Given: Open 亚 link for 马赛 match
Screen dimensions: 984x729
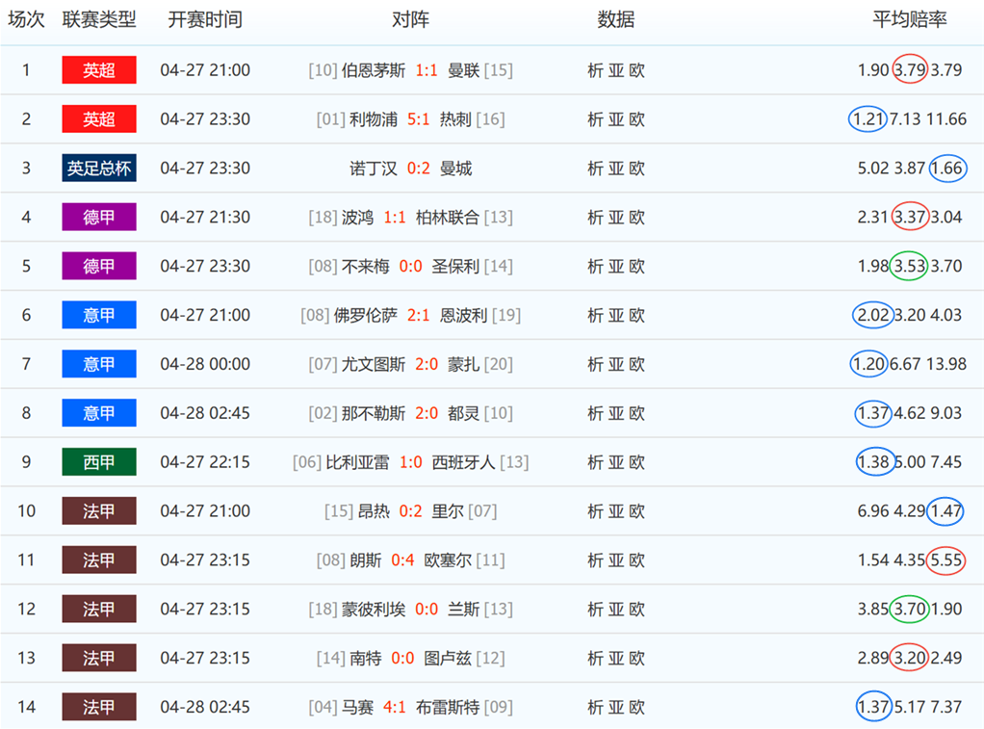Looking at the screenshot, I should pos(615,707).
